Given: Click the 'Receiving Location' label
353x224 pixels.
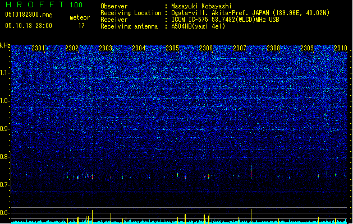Looking at the screenshot, I should pos(131,13).
